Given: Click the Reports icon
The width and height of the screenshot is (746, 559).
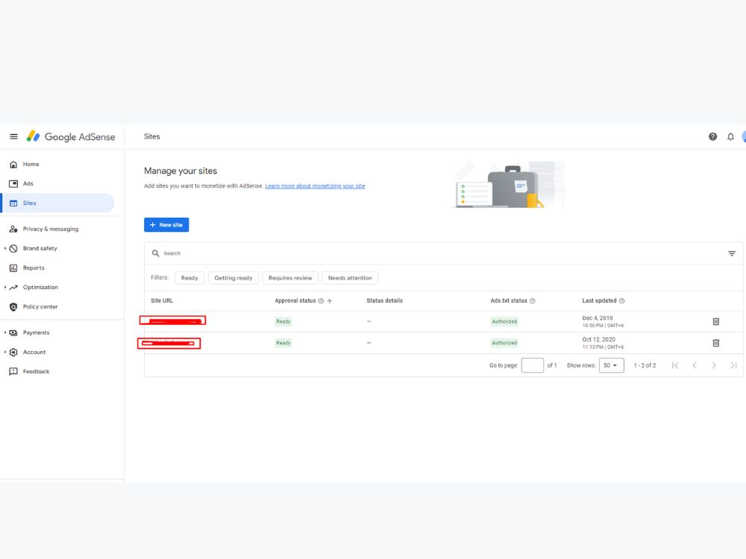Looking at the screenshot, I should pyautogui.click(x=13, y=268).
